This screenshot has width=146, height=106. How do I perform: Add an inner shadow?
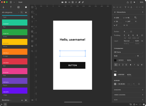143,95
